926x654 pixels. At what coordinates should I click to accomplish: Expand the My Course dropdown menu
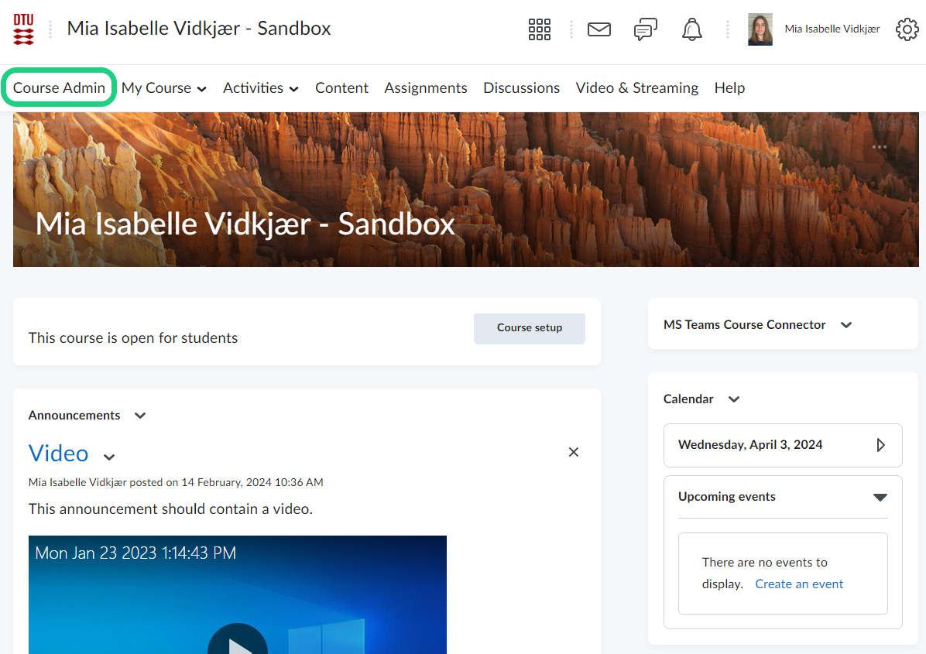pos(164,88)
